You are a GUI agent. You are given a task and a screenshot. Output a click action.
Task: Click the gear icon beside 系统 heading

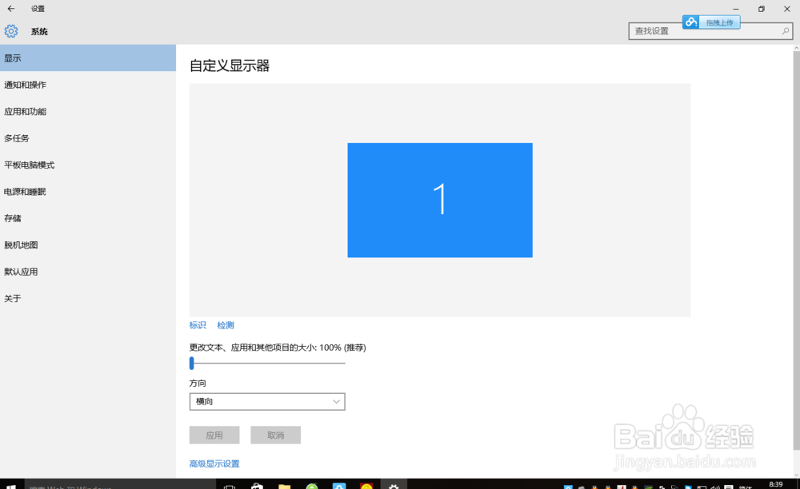[11, 31]
